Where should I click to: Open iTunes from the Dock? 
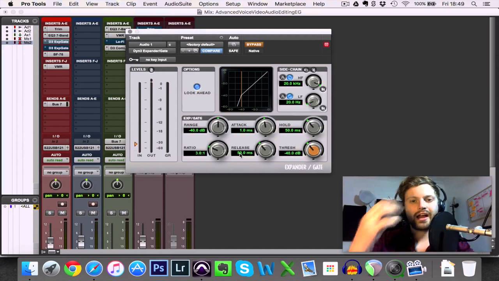pos(115,269)
